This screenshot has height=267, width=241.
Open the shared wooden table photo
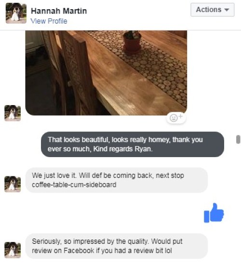tap(106, 73)
